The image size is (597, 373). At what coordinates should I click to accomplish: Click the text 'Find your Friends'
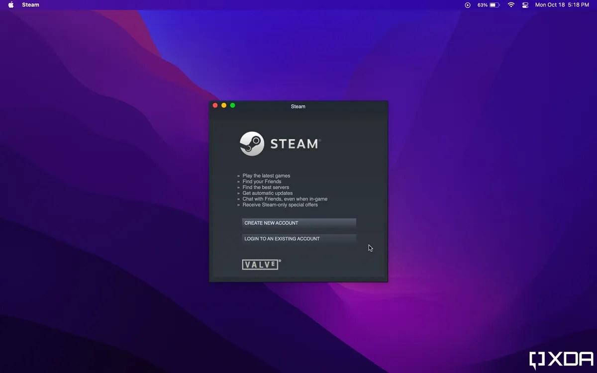[x=262, y=182]
